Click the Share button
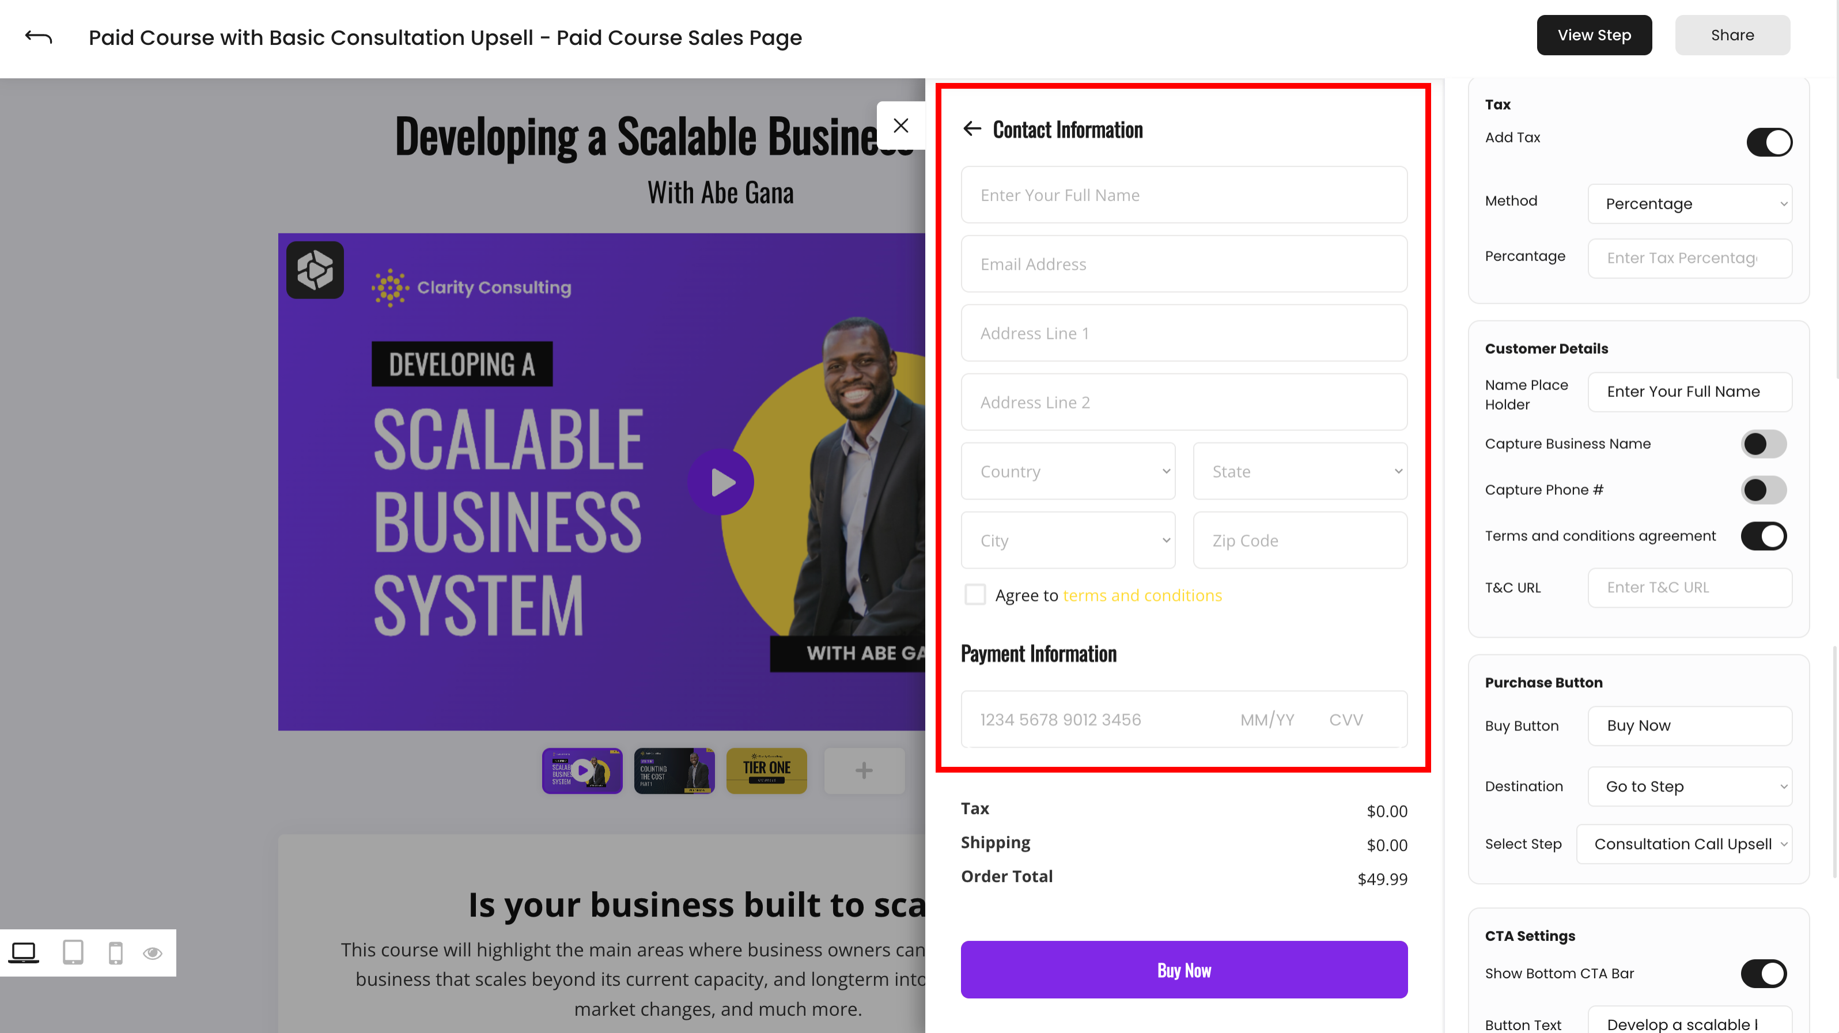Viewport: 1839px width, 1033px height. click(1732, 34)
